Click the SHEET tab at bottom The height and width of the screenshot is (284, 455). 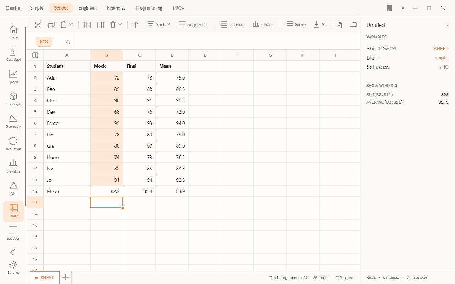[44, 278]
